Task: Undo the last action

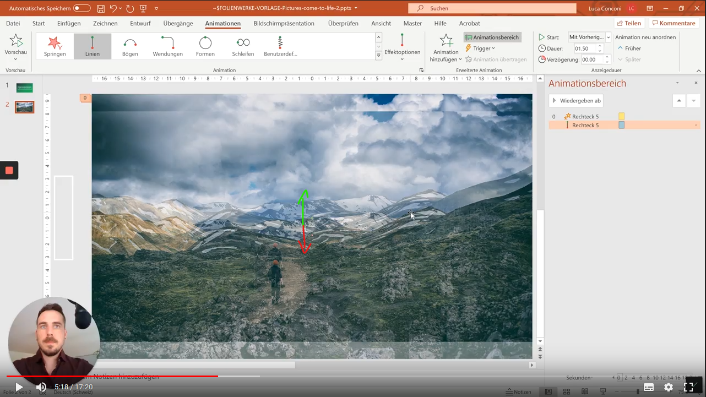Action: 113,9
